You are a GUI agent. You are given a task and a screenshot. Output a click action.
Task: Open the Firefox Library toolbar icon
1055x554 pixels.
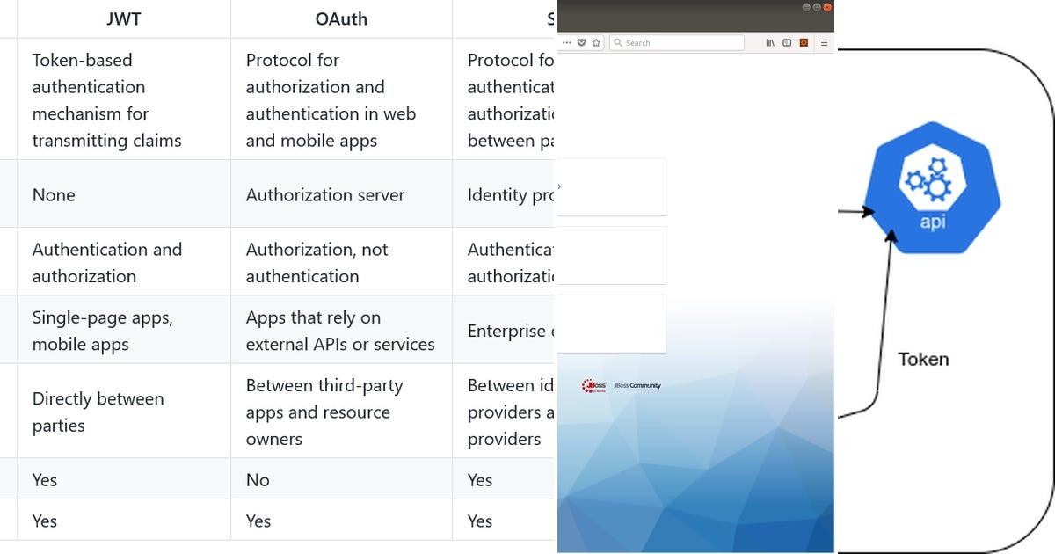tap(770, 42)
